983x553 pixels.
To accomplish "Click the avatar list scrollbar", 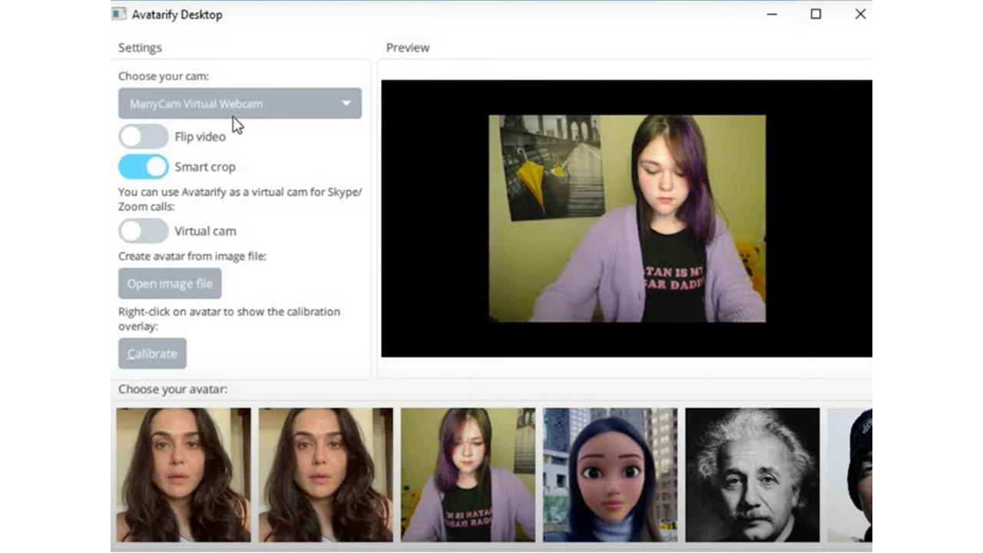I will pos(491,548).
